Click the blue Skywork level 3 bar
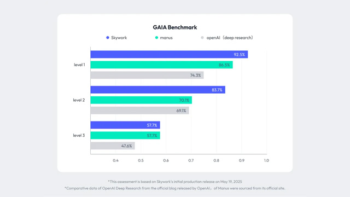The image size is (350, 197). pos(125,125)
